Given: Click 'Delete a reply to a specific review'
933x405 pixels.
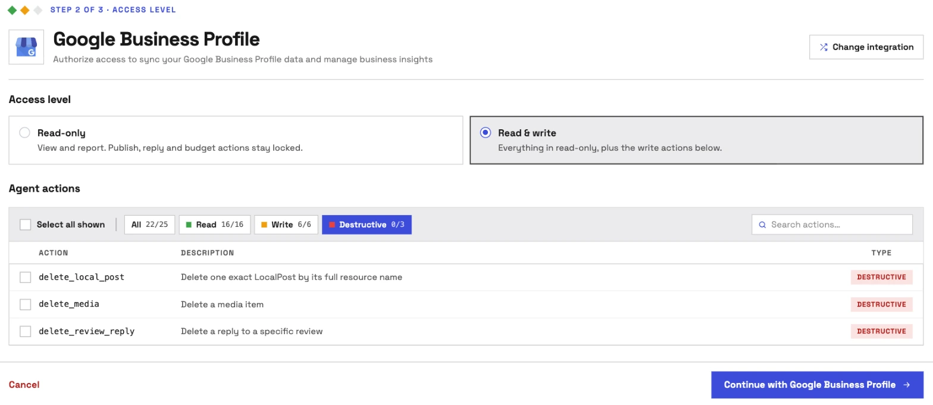Looking at the screenshot, I should pyautogui.click(x=252, y=331).
